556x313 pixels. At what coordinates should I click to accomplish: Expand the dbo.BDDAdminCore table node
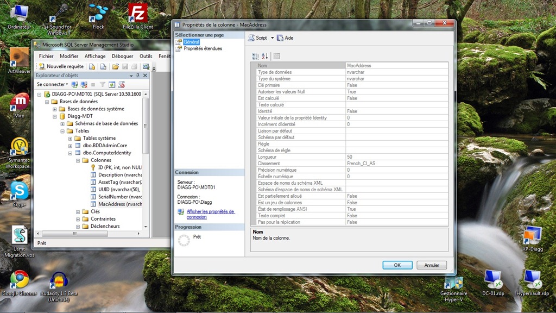pos(70,146)
